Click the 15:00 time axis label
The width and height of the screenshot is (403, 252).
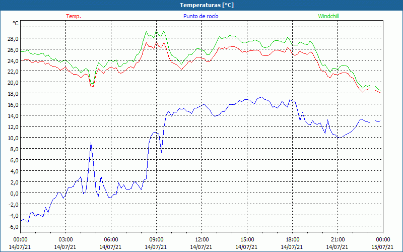[x=247, y=240]
